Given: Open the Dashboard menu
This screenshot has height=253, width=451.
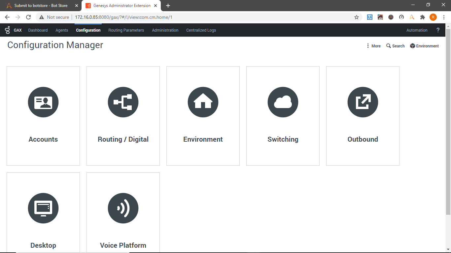Looking at the screenshot, I should [38, 30].
